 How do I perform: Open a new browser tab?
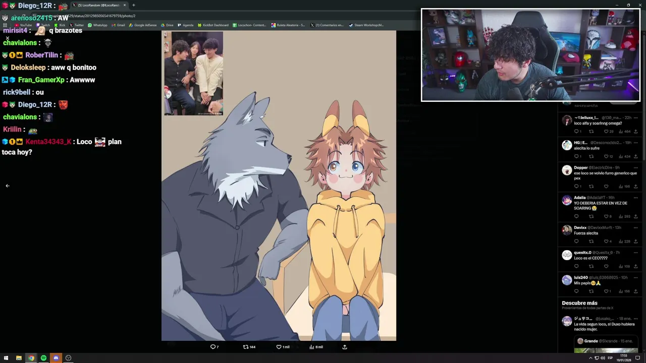point(134,5)
